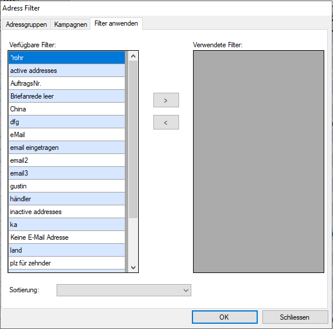Click the scroll down arrow in the filter list
This screenshot has width=333, height=329.
(x=133, y=267)
